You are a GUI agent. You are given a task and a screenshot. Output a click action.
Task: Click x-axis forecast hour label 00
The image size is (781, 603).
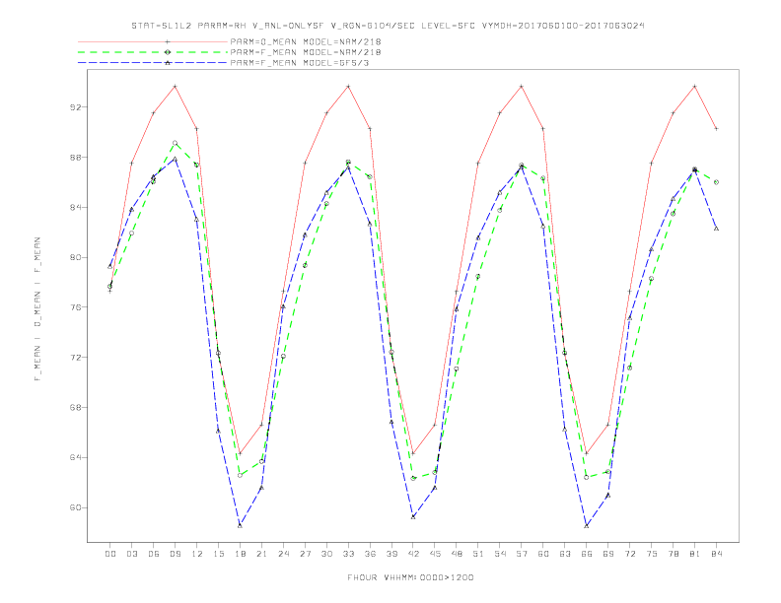pos(110,554)
